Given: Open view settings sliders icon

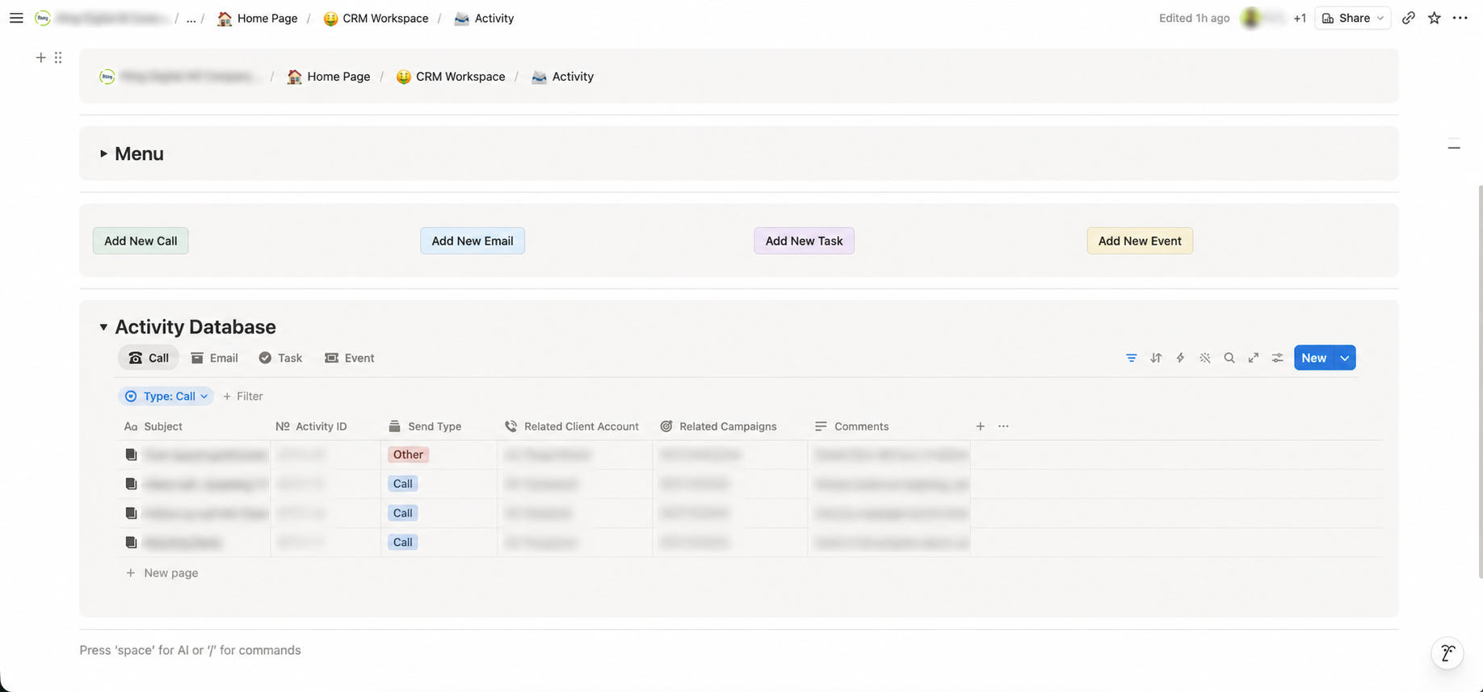Looking at the screenshot, I should [x=1278, y=358].
